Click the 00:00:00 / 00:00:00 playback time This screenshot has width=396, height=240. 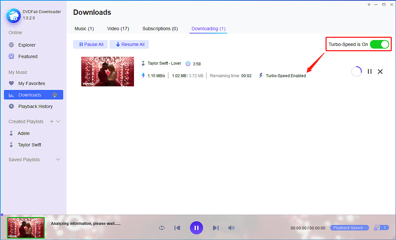point(308,228)
